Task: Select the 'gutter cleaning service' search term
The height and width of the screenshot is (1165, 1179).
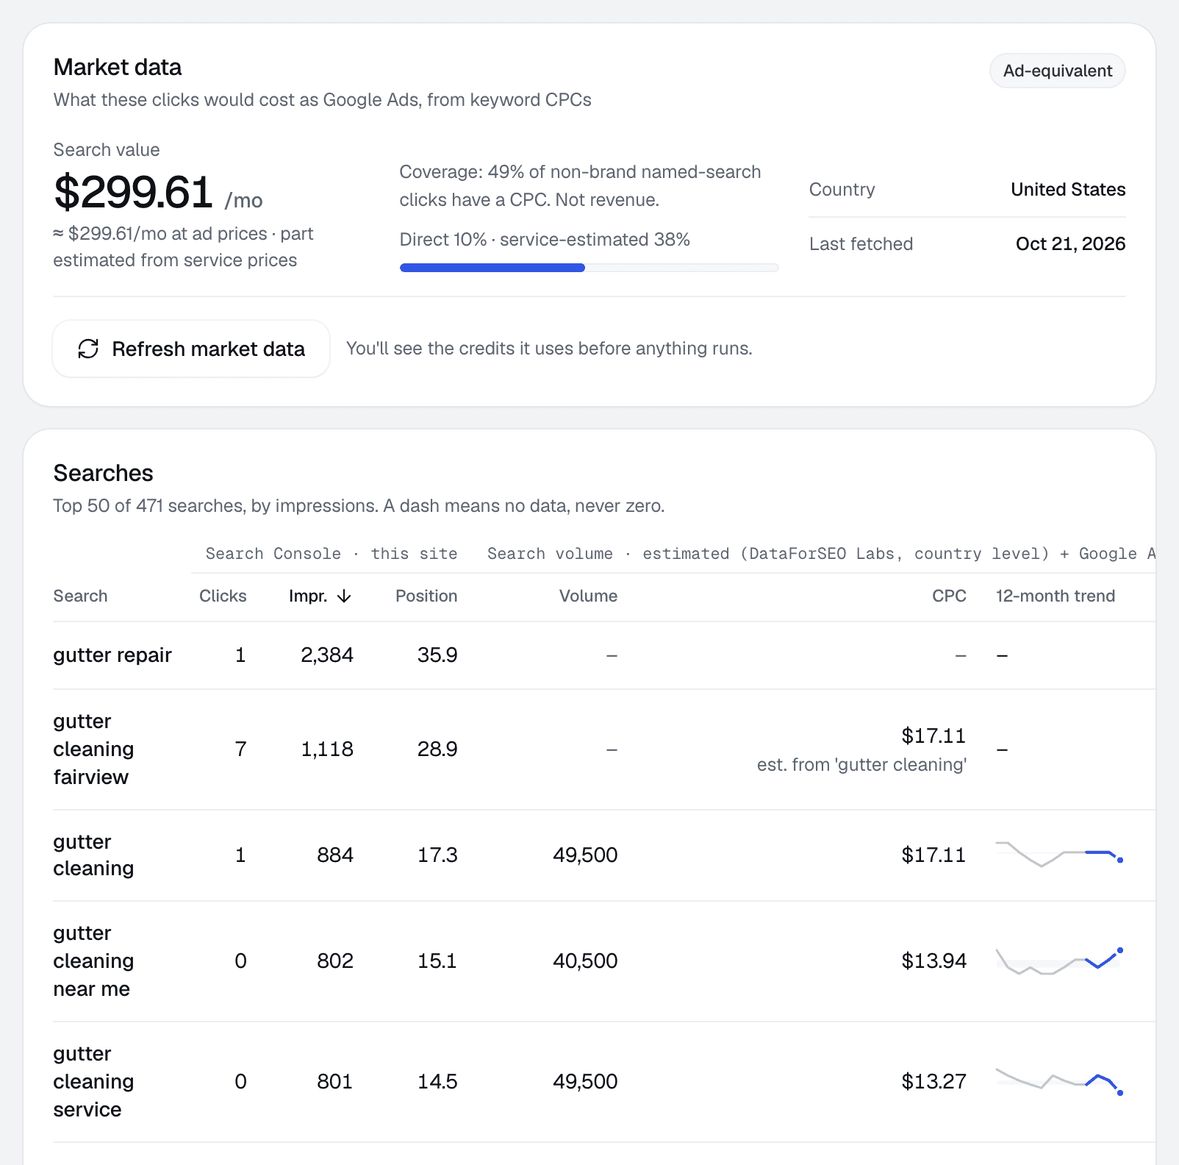Action: [x=93, y=1081]
